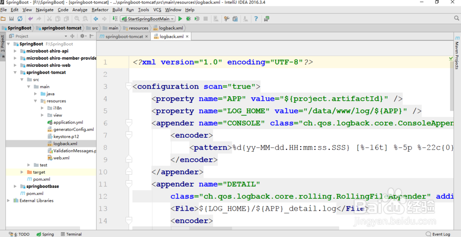
Task: Close the springboot-tomcat editor tab
Action: [x=147, y=36]
